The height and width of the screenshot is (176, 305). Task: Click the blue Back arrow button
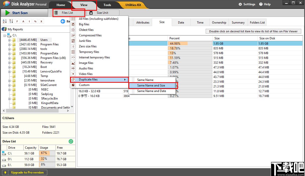[63, 21]
